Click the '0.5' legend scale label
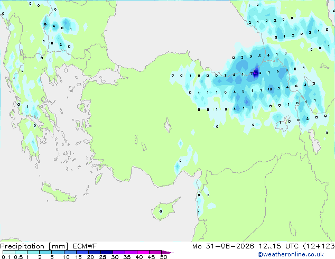Image resolution: width=335 pixels, height=259 pixels. pos(18,257)
